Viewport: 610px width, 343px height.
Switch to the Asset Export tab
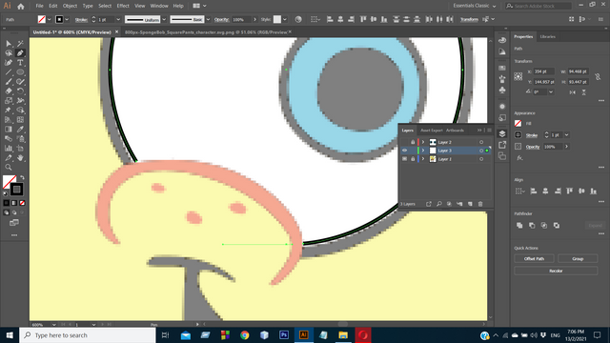pos(432,131)
